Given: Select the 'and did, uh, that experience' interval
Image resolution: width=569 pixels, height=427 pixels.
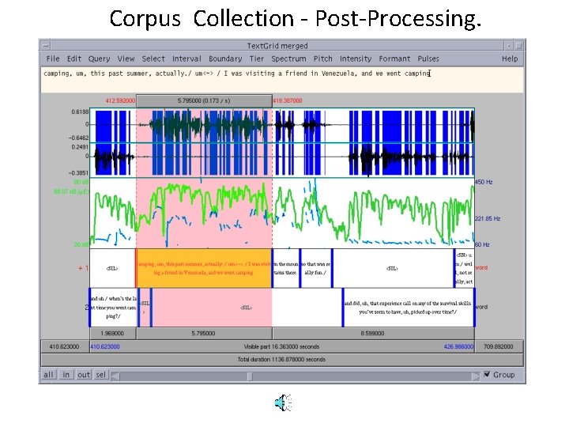Looking at the screenshot, I should [408, 308].
